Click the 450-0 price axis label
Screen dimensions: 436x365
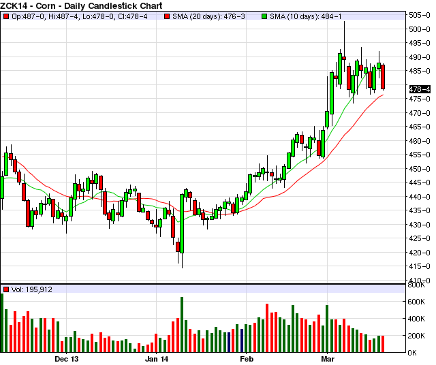coord(420,169)
